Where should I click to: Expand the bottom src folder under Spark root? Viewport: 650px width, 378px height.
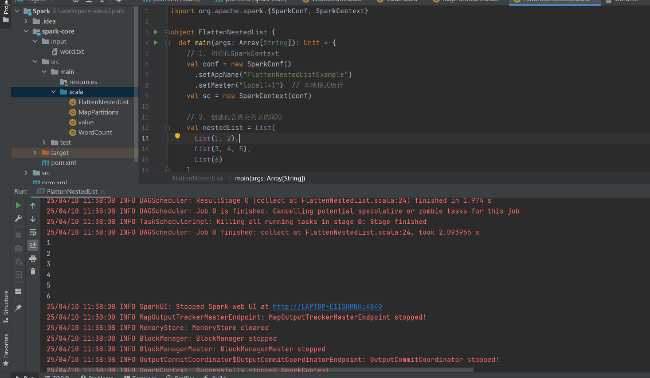click(26, 173)
